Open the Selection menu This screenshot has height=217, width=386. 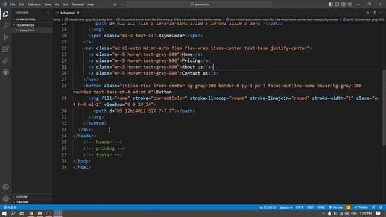34,4
